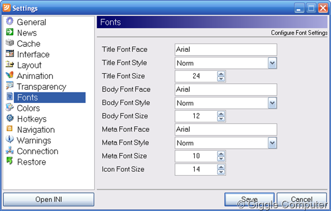Click the Layout icon
This screenshot has width=331, height=211.
tap(10, 64)
